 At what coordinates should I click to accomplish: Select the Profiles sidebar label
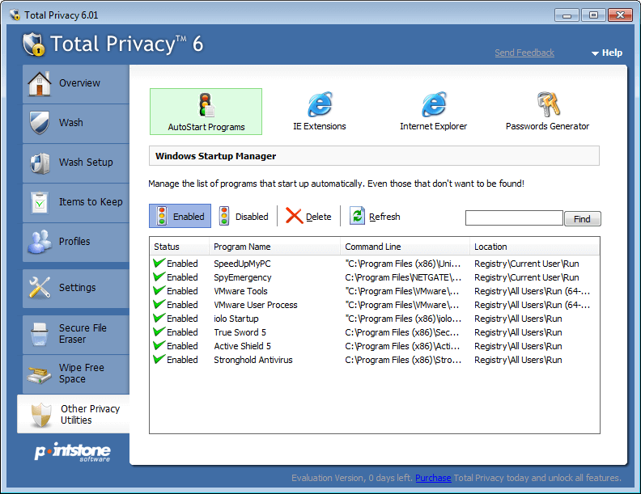[74, 241]
